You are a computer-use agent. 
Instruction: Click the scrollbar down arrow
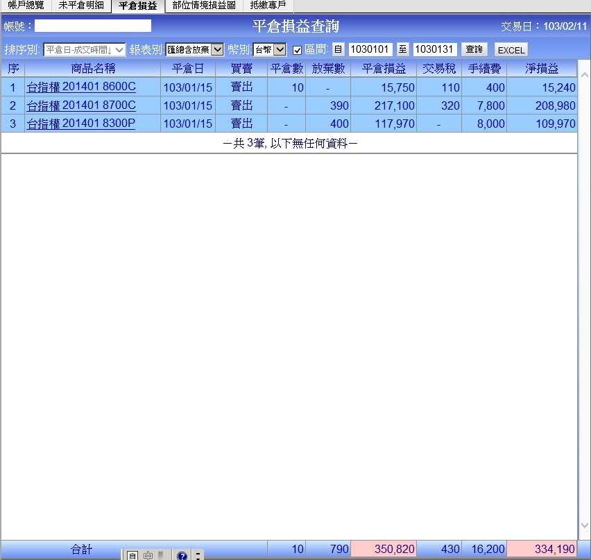pos(585,525)
